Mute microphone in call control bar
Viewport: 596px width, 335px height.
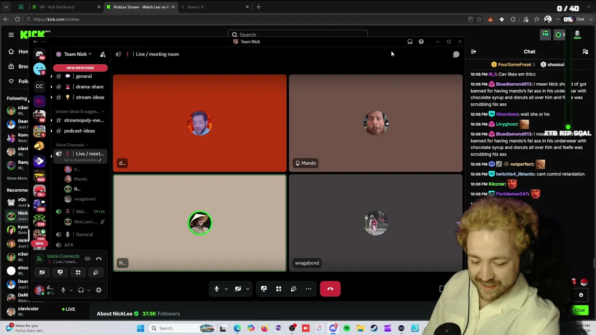point(217,289)
